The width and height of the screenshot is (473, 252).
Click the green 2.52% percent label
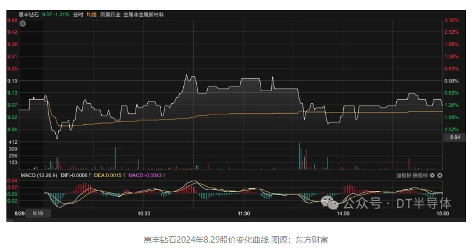coord(451,129)
